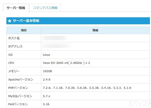
Task: Click the 192GB memory value
Action: pyautogui.click(x=47, y=71)
